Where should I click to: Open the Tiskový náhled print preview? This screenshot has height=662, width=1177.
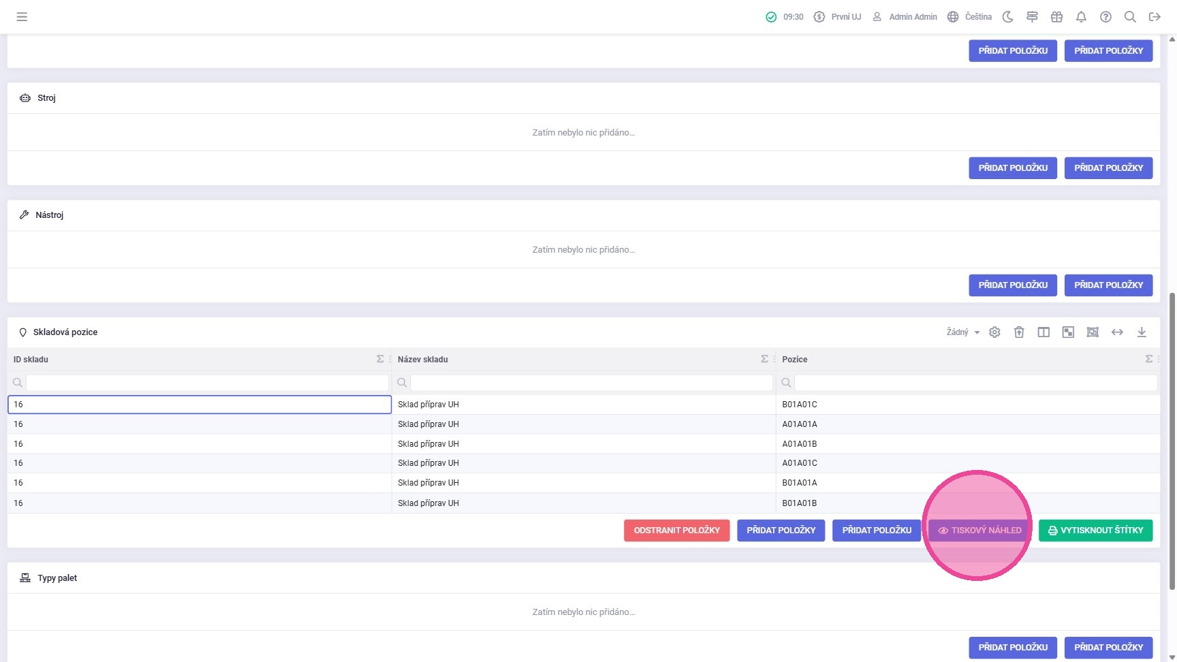pyautogui.click(x=979, y=531)
